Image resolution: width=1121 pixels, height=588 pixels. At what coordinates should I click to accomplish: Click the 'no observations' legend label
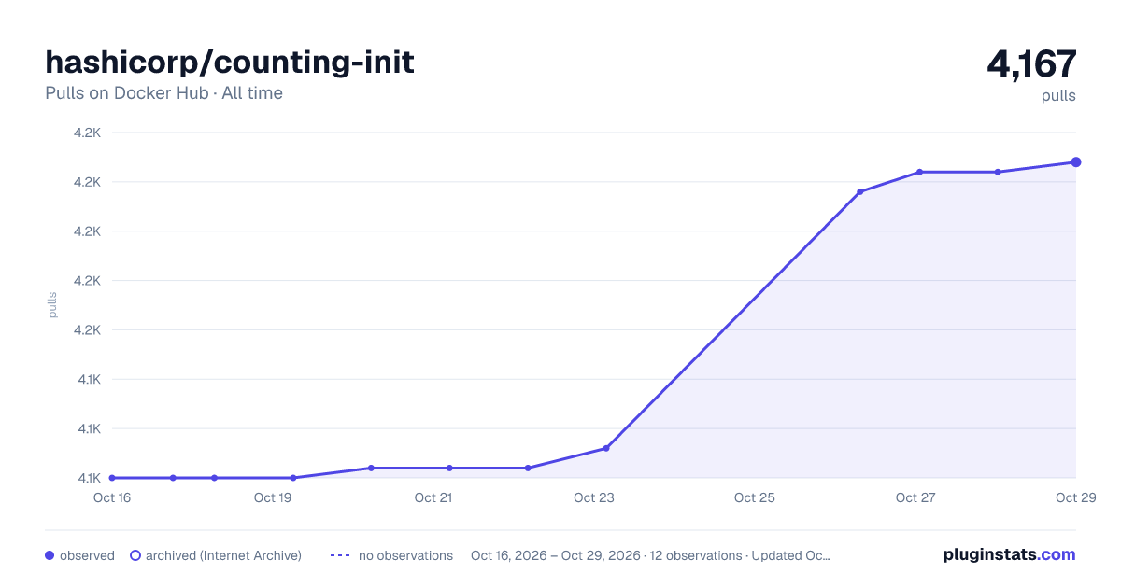point(405,555)
